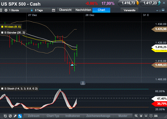Expand the Indikatoren menu
Screen dimensions: 167x119
tap(72, 116)
